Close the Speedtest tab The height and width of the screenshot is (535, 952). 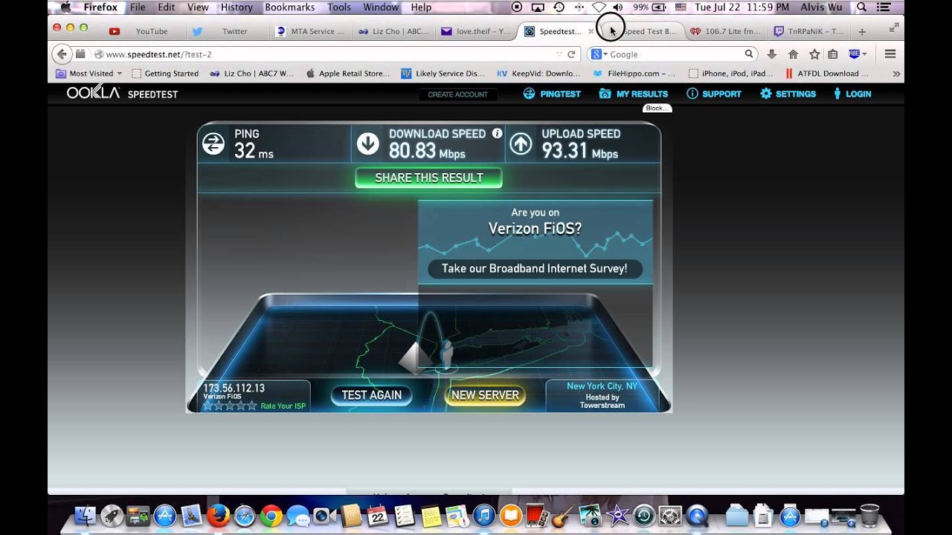coord(591,32)
